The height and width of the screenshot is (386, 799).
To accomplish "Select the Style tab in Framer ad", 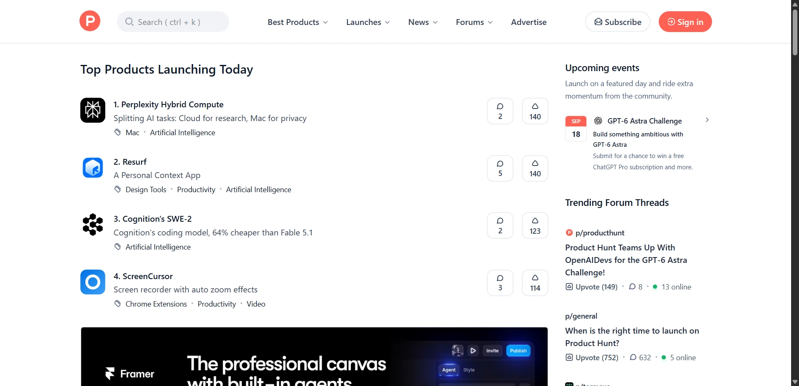I will click(x=469, y=370).
